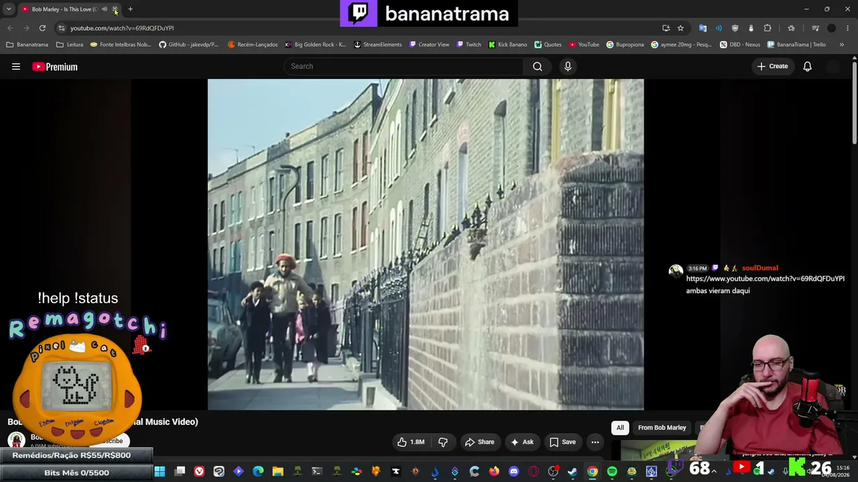Open a new browser tab
Viewport: 858px width, 482px height.
pos(130,9)
